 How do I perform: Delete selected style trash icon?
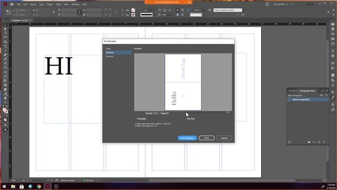tap(324, 142)
